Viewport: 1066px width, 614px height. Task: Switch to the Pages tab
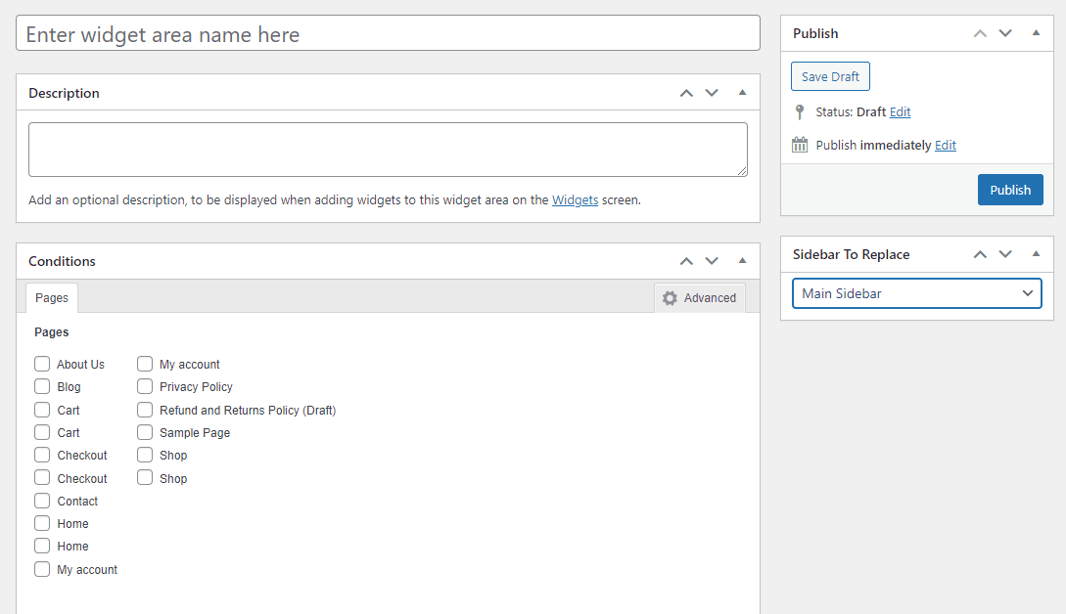[51, 297]
